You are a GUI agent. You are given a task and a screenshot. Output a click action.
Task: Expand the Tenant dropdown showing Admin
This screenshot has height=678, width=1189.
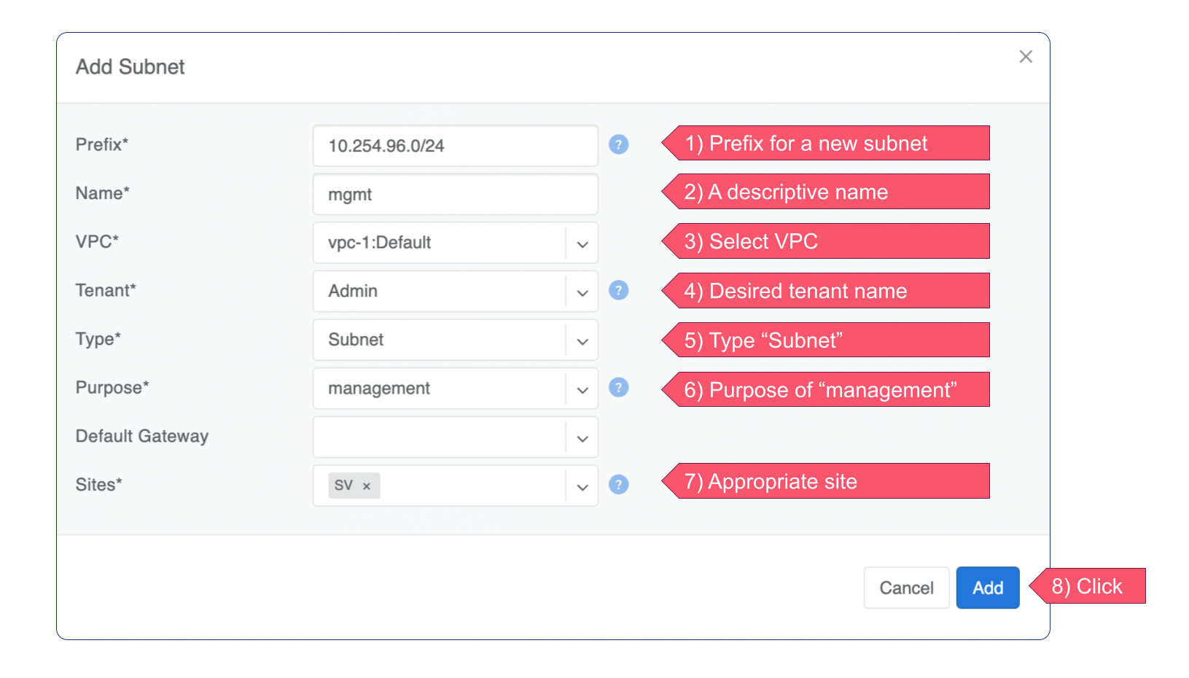(582, 292)
